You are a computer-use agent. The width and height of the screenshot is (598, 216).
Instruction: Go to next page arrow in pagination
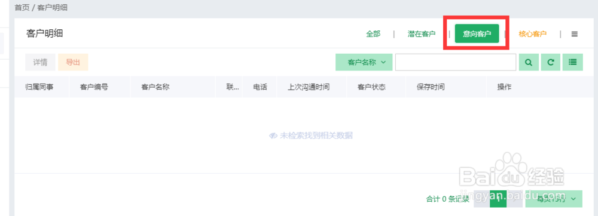pos(514,199)
